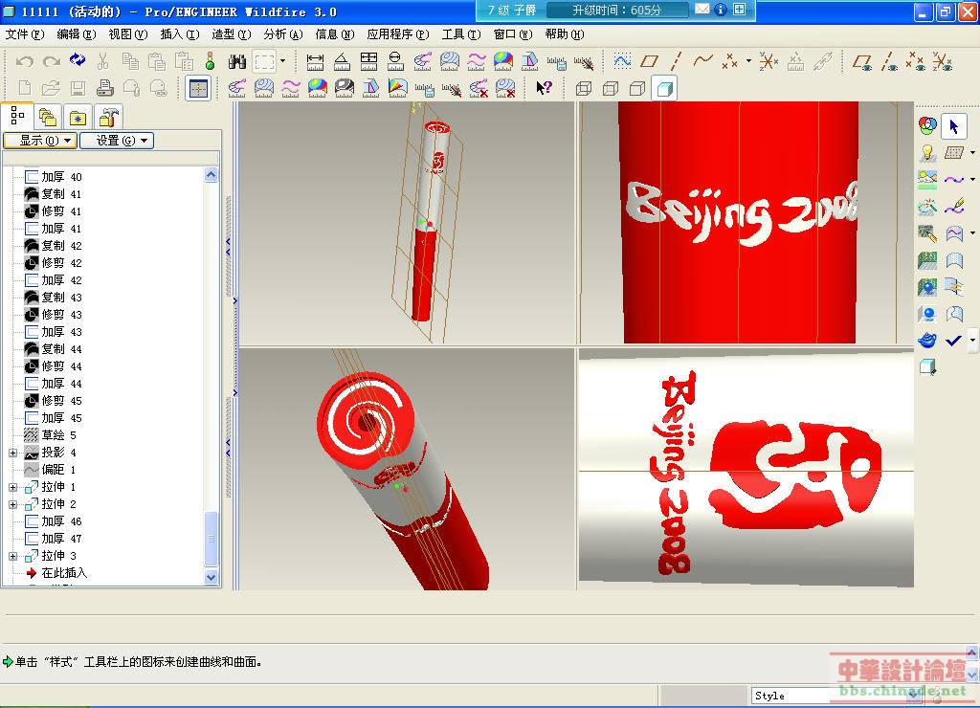Image resolution: width=980 pixels, height=708 pixels.
Task: Create a datum plane with parallelogram icon
Action: pyautogui.click(x=650, y=61)
